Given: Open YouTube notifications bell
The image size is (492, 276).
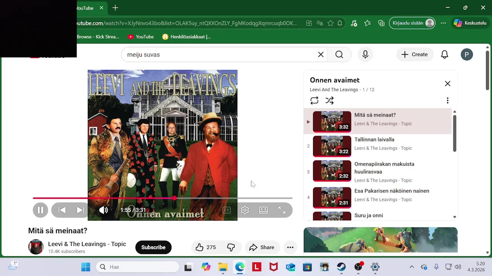Looking at the screenshot, I should click(444, 54).
